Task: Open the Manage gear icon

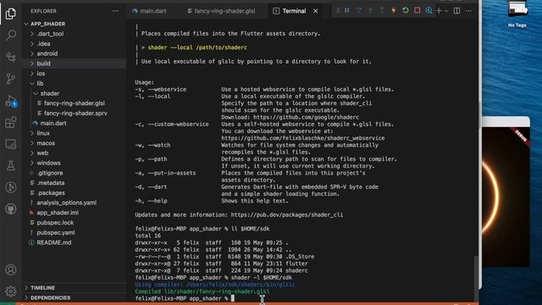Action: click(x=11, y=291)
